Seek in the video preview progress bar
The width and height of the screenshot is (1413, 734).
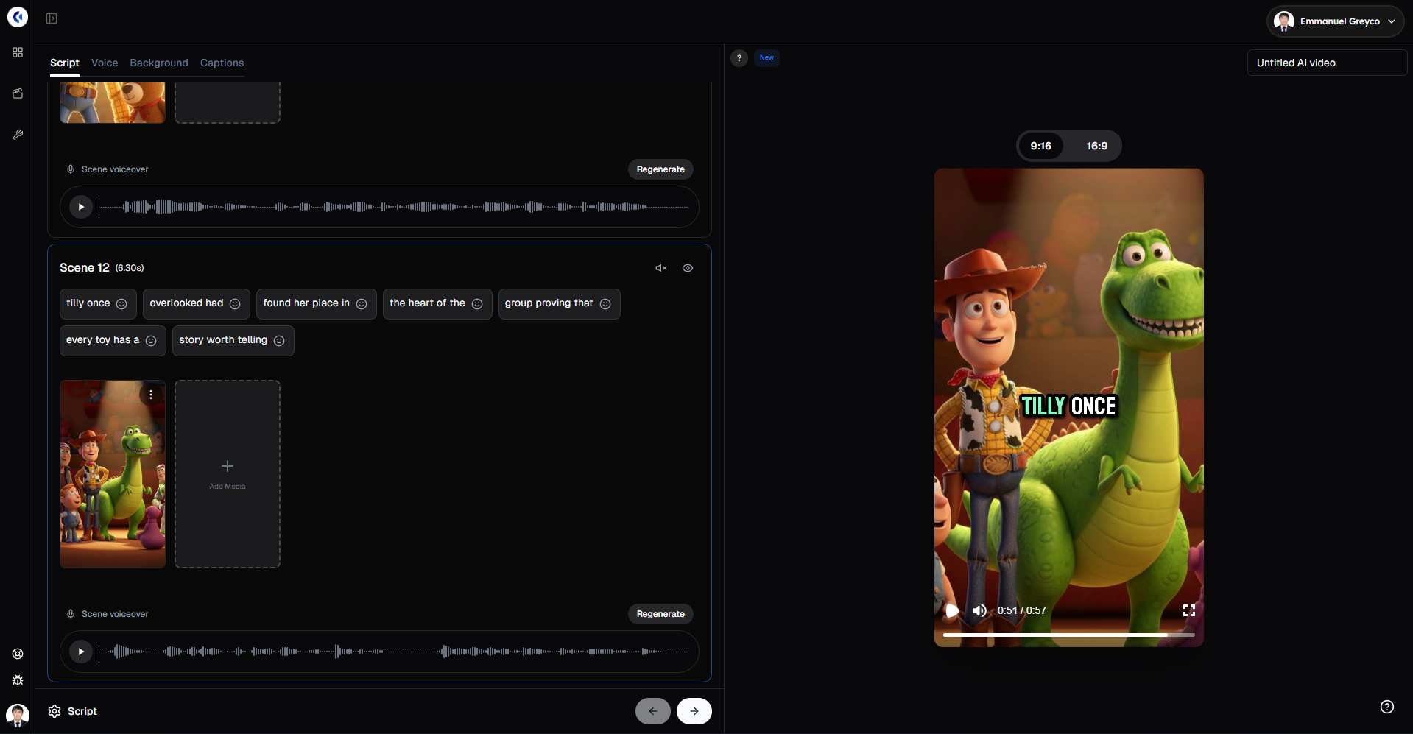coord(1069,635)
